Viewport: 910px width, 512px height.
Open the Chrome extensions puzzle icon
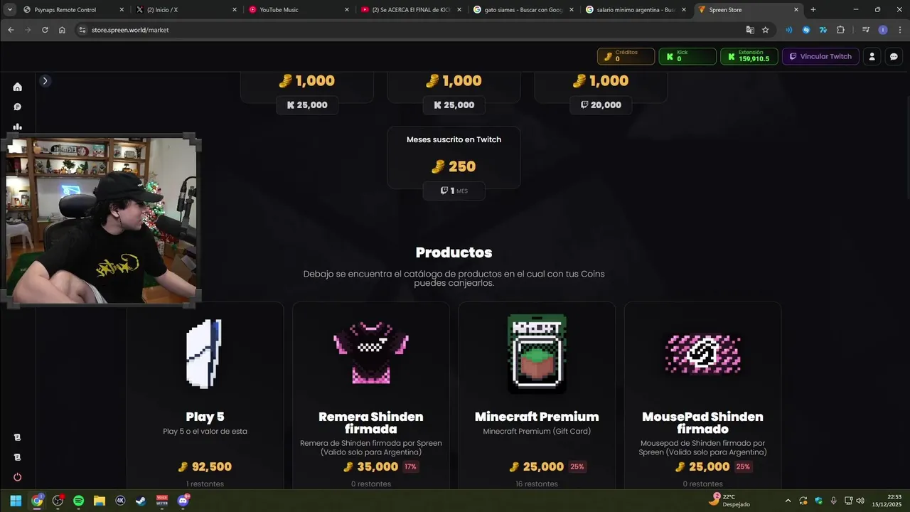point(840,30)
